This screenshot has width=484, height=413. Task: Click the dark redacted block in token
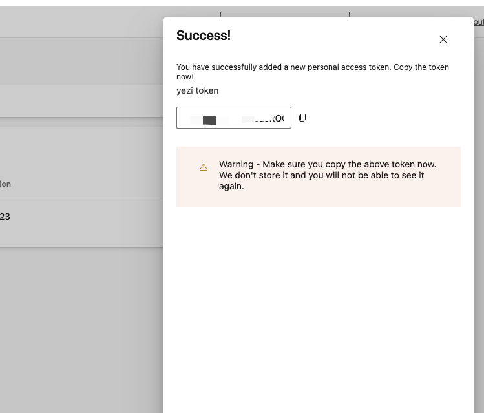pos(209,120)
